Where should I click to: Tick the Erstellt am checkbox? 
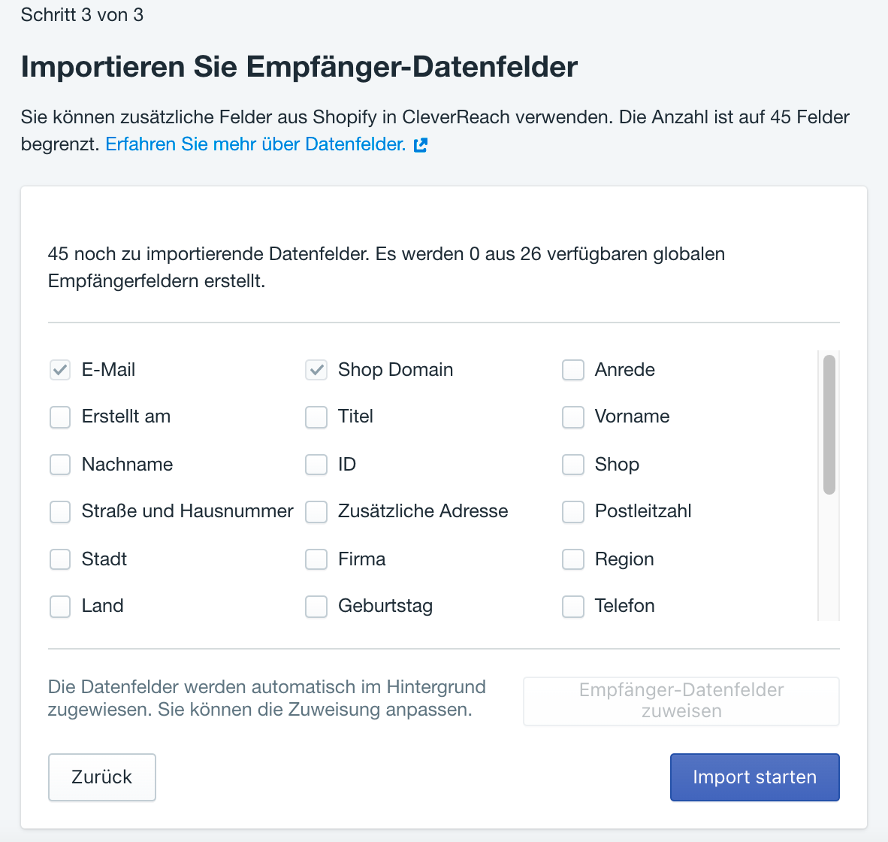click(x=60, y=417)
